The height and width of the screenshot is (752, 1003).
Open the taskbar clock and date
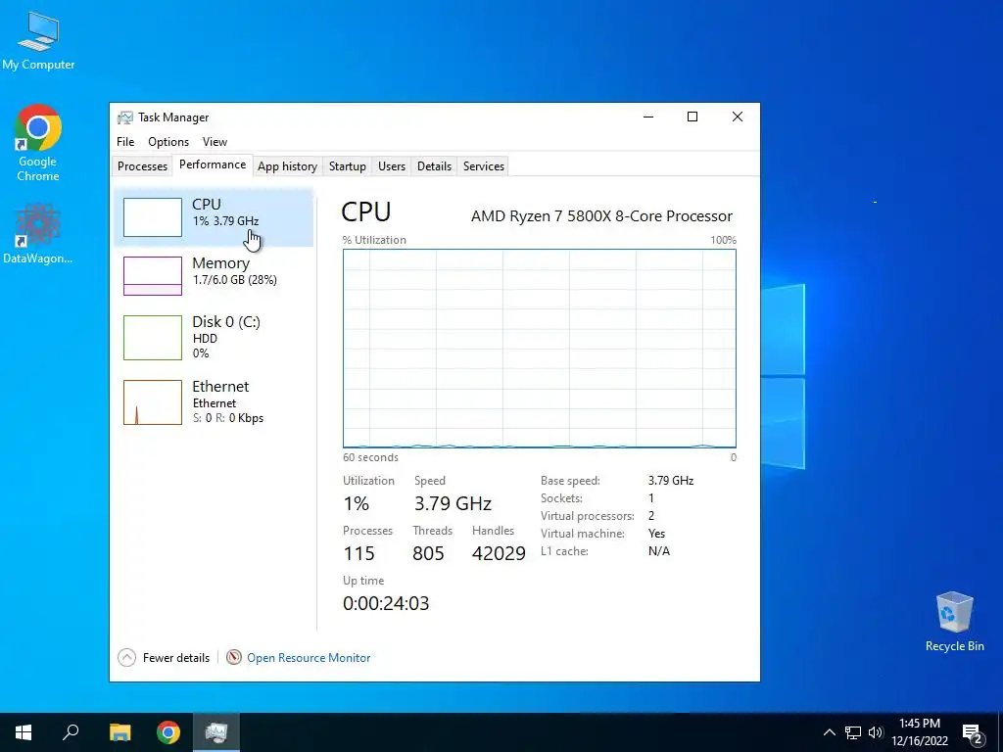(x=920, y=732)
